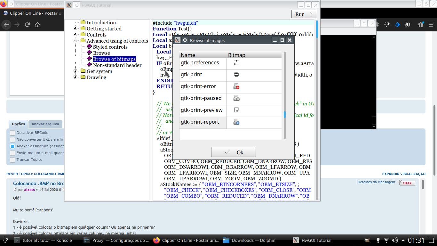Image resolution: width=437 pixels, height=246 pixels.
Task: Click the gtk-print-paused bitmap icon
Action: click(236, 98)
